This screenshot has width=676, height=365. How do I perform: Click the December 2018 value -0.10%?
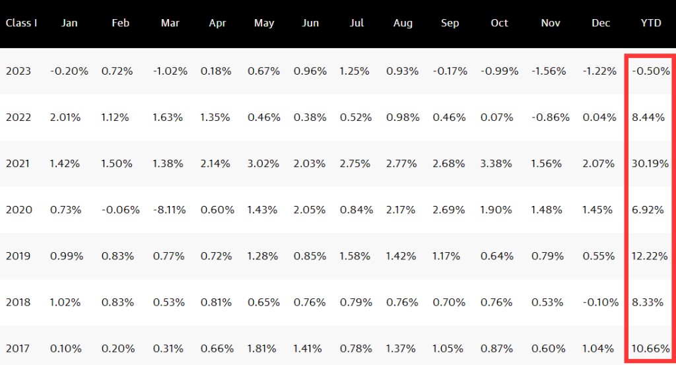pos(601,302)
